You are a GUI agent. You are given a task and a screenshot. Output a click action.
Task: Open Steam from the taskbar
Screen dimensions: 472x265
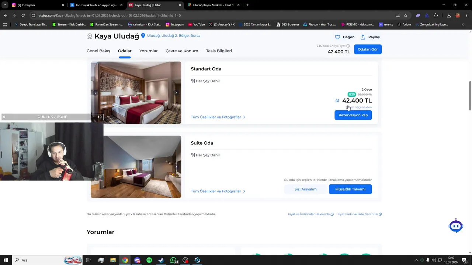coord(161,260)
